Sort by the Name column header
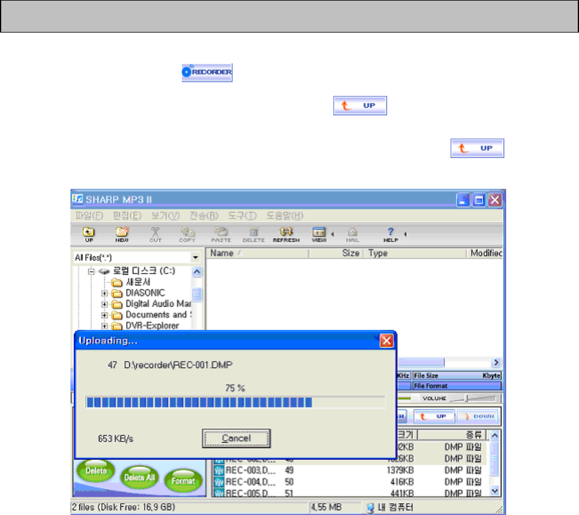 click(258, 253)
